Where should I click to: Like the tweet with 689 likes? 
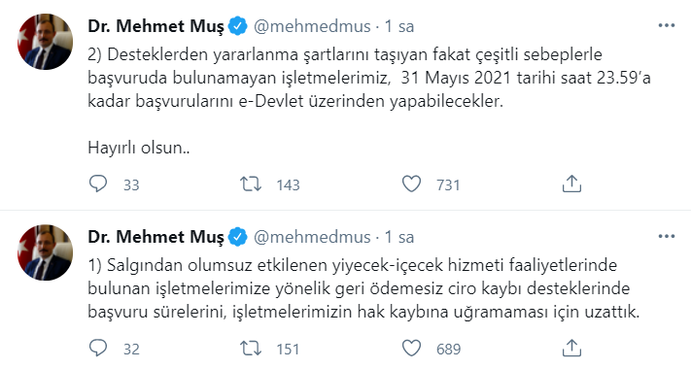coord(412,349)
